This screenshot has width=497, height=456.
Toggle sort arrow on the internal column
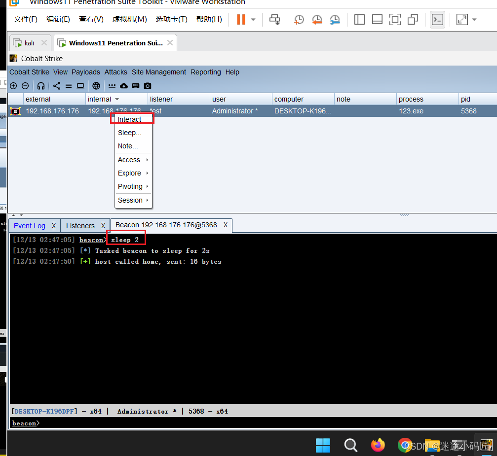117,99
